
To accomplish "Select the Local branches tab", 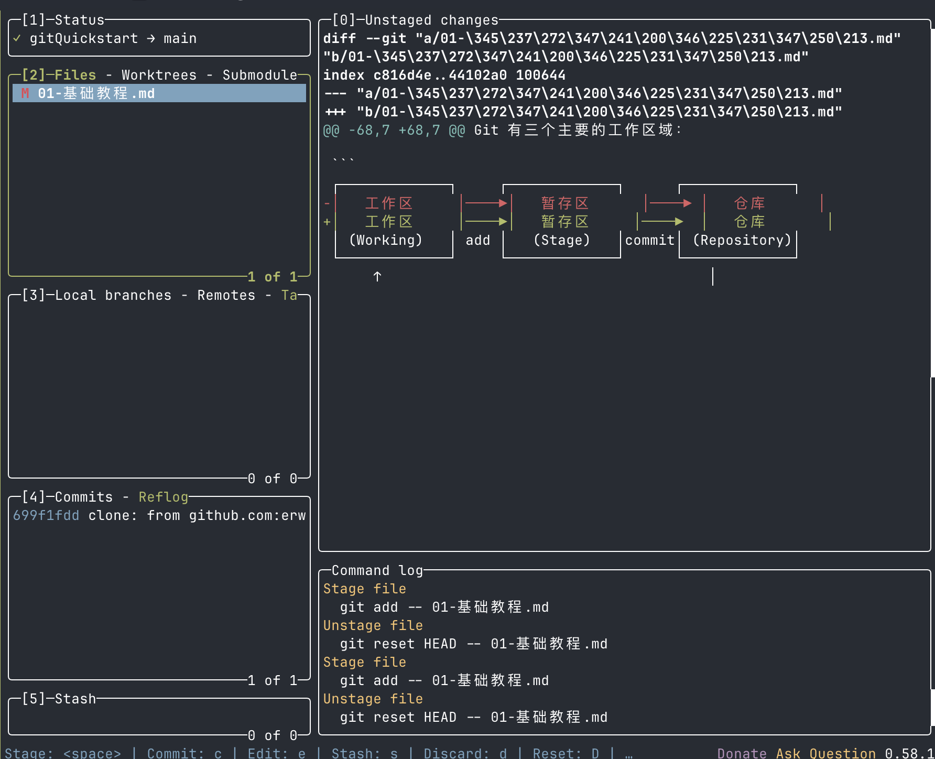I will [x=113, y=295].
